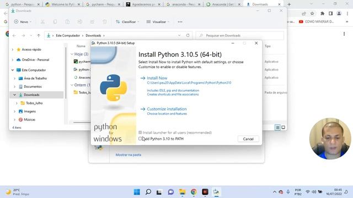Switch to the python search Chrome tab
The image size is (353, 198).
click(22, 4)
